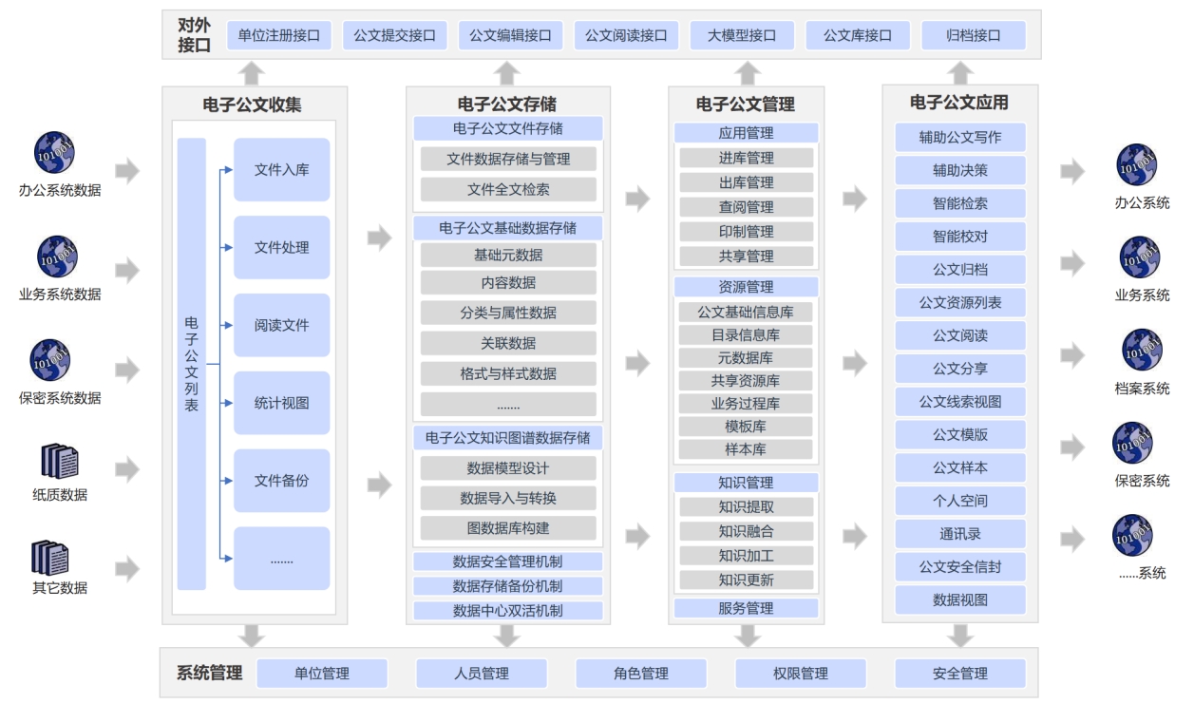This screenshot has width=1194, height=704.
Task: Click the 服务管理 bar
Action: coord(747,608)
